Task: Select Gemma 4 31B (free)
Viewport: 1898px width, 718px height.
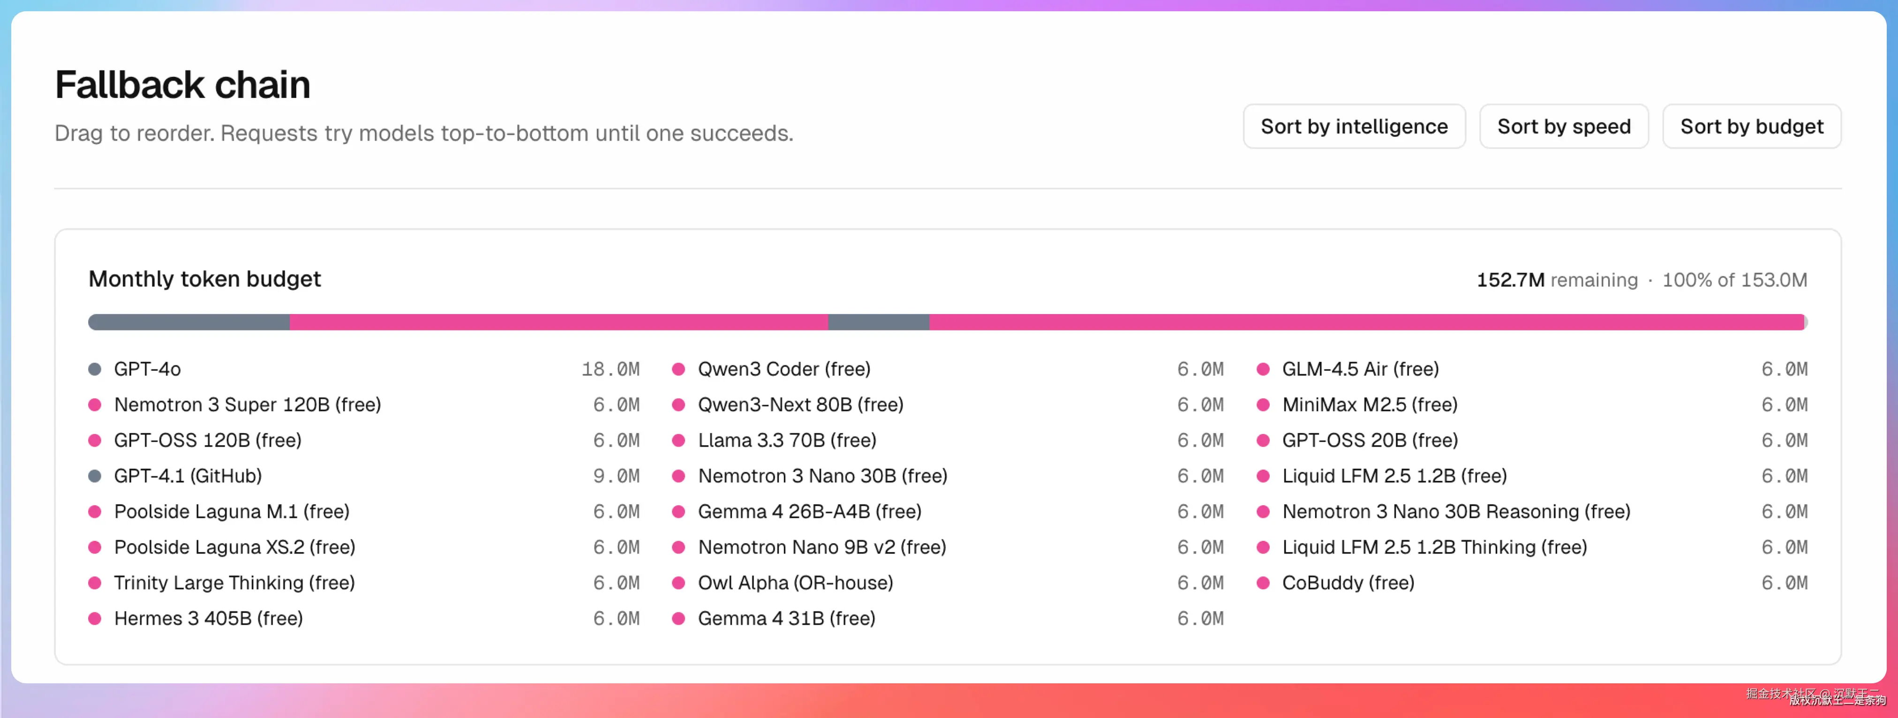Action: [x=786, y=618]
